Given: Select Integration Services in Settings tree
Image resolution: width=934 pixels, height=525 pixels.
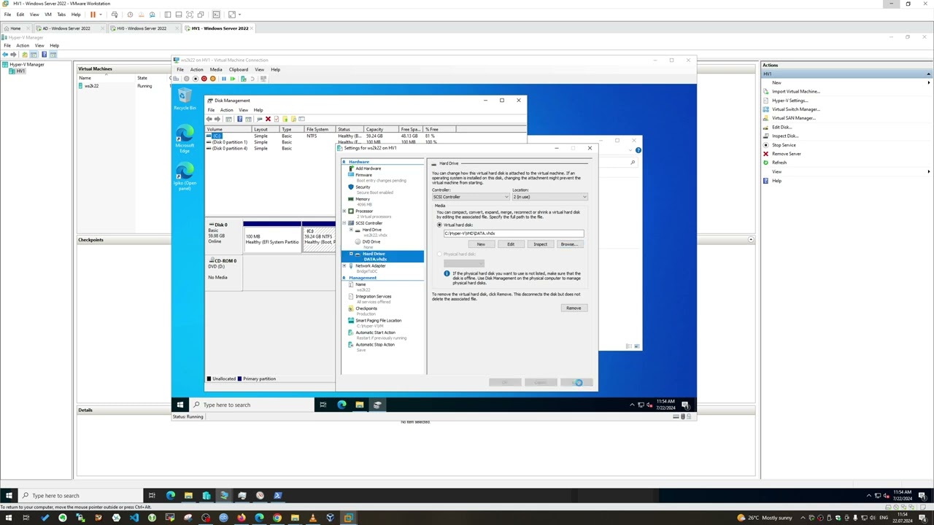Looking at the screenshot, I should point(373,297).
